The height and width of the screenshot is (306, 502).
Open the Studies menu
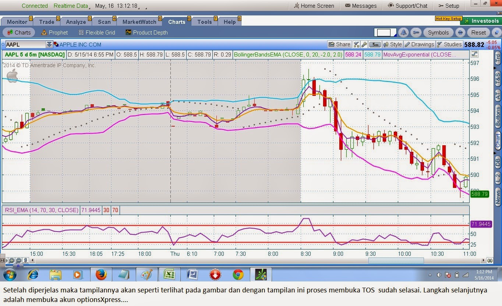(x=449, y=44)
